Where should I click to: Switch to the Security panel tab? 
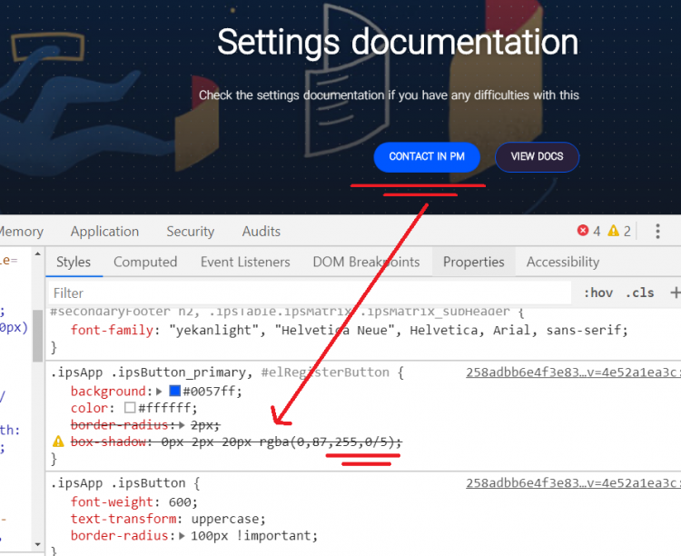click(190, 232)
